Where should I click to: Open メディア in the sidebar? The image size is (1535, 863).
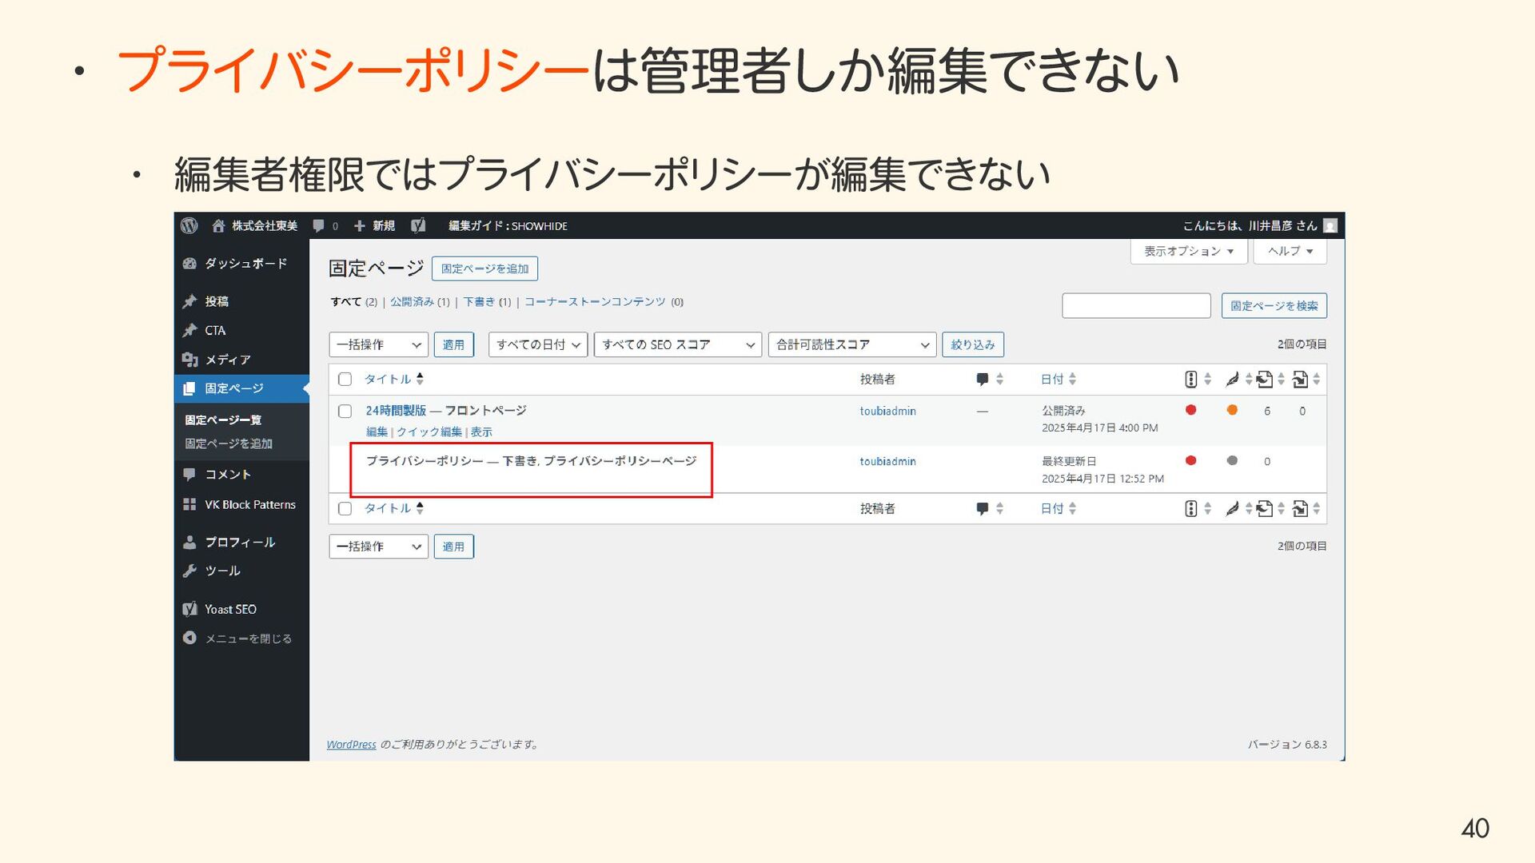point(227,360)
